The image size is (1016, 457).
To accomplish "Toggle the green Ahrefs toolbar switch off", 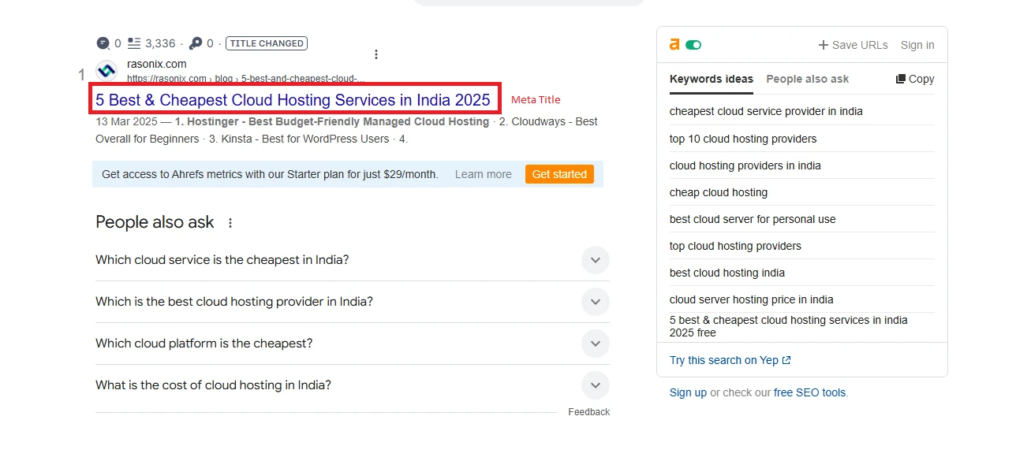I will [693, 45].
